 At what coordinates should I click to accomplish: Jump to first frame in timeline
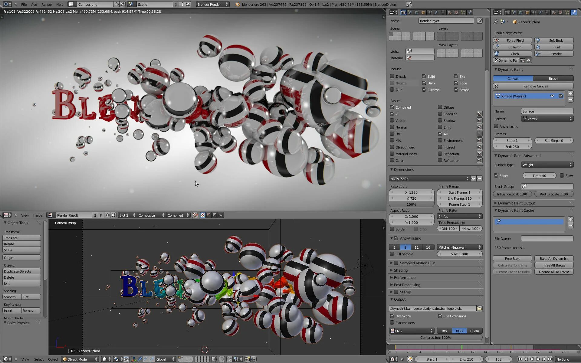520,359
